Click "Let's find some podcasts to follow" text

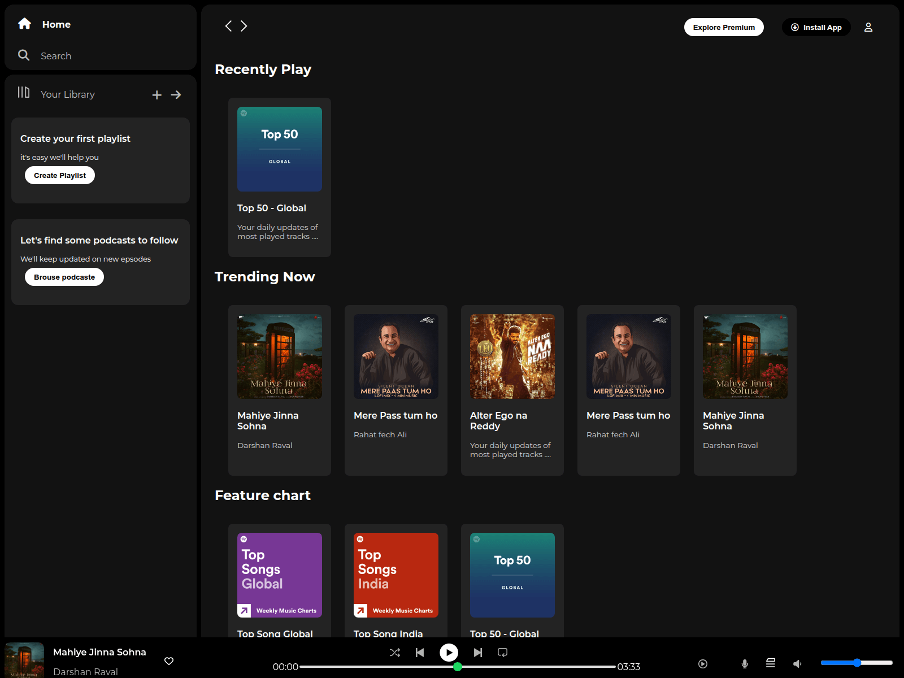[x=99, y=240]
